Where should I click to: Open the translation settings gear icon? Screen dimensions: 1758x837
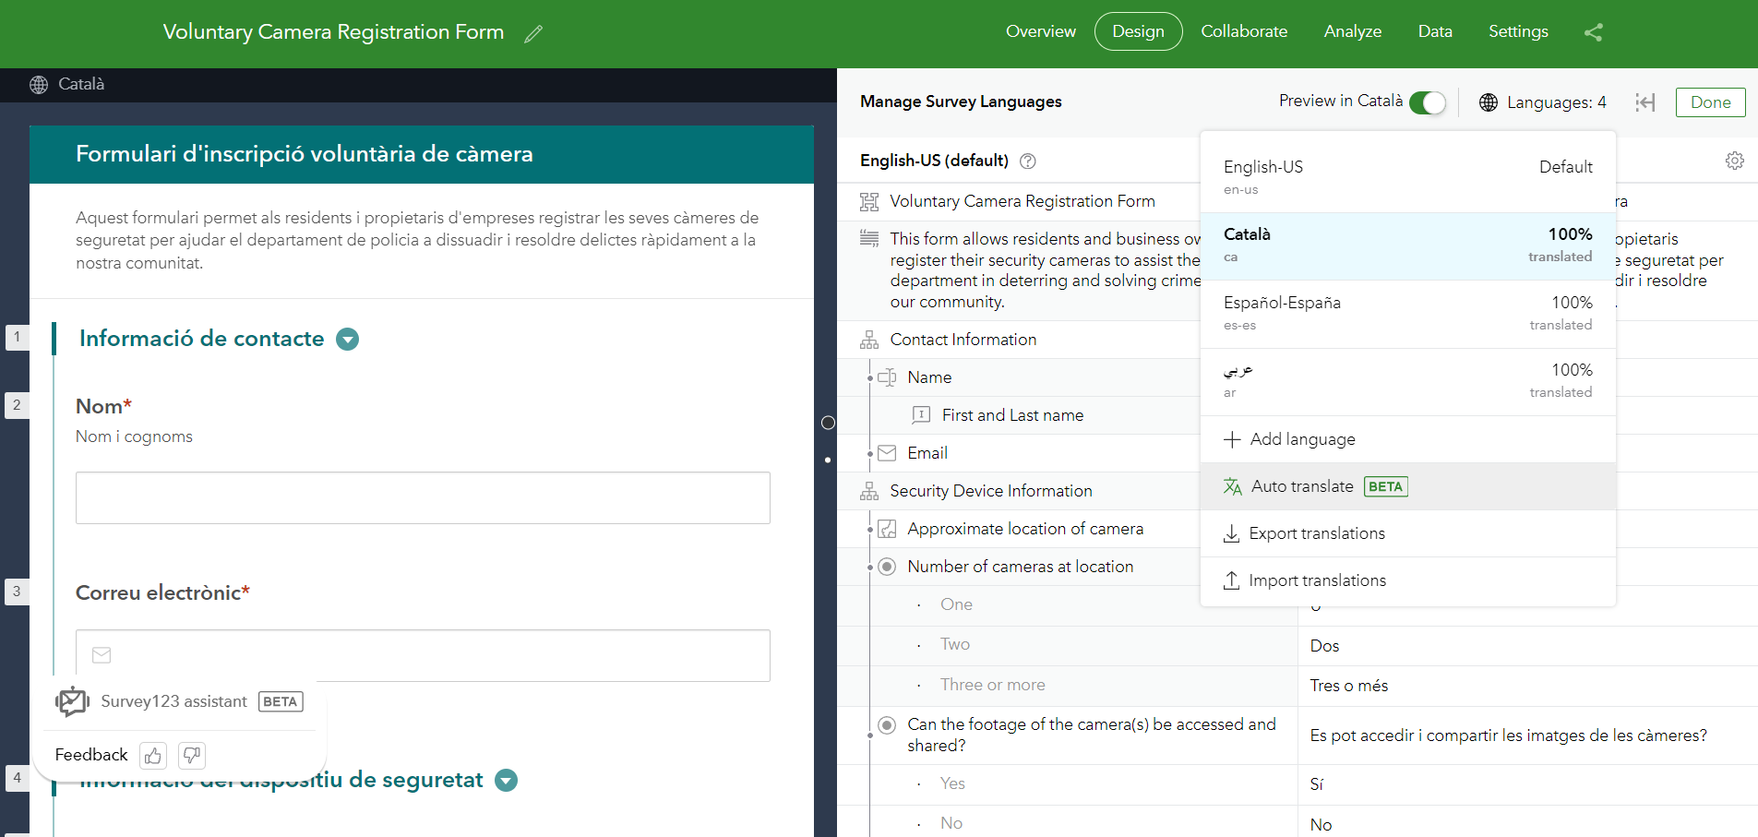tap(1735, 161)
